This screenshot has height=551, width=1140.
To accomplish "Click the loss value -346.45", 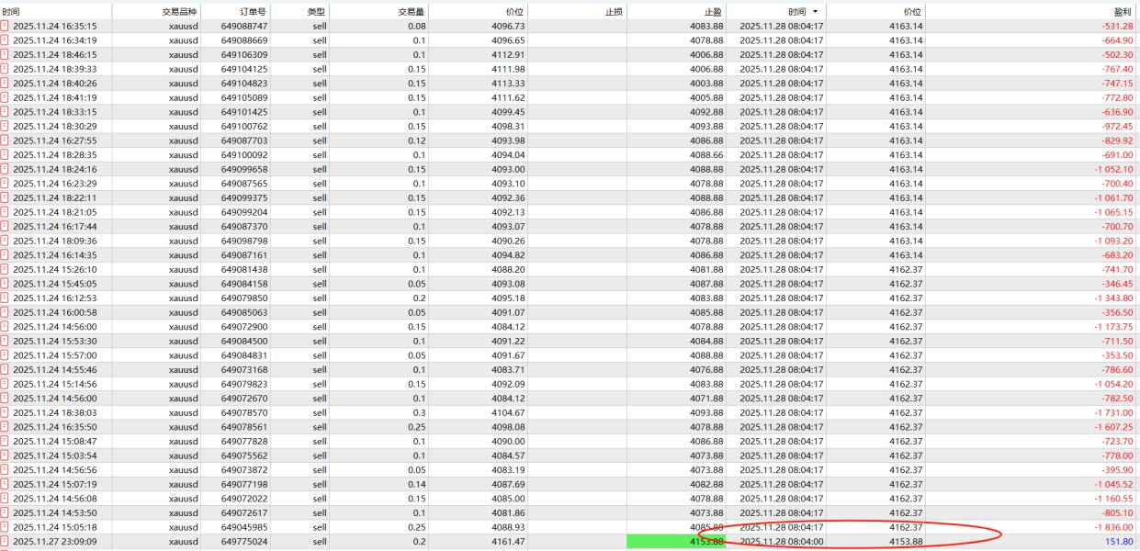I will coord(1117,284).
